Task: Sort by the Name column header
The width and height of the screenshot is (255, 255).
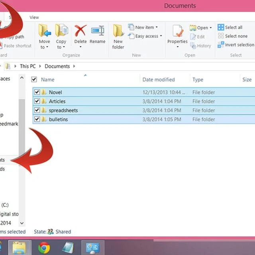Action: tap(48, 80)
